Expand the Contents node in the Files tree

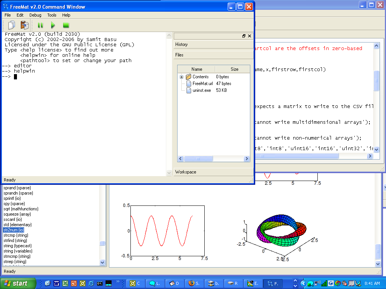tap(181, 76)
